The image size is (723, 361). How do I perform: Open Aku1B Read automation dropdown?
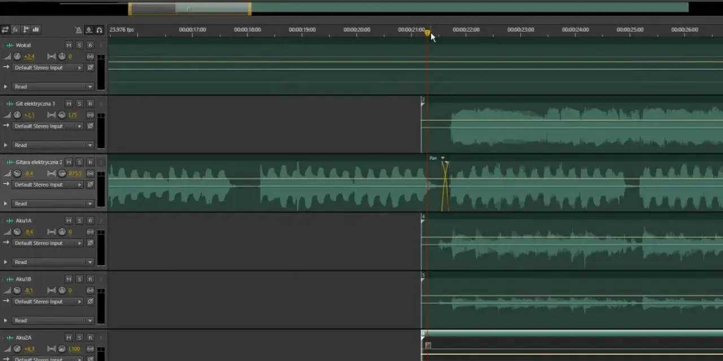click(53, 321)
